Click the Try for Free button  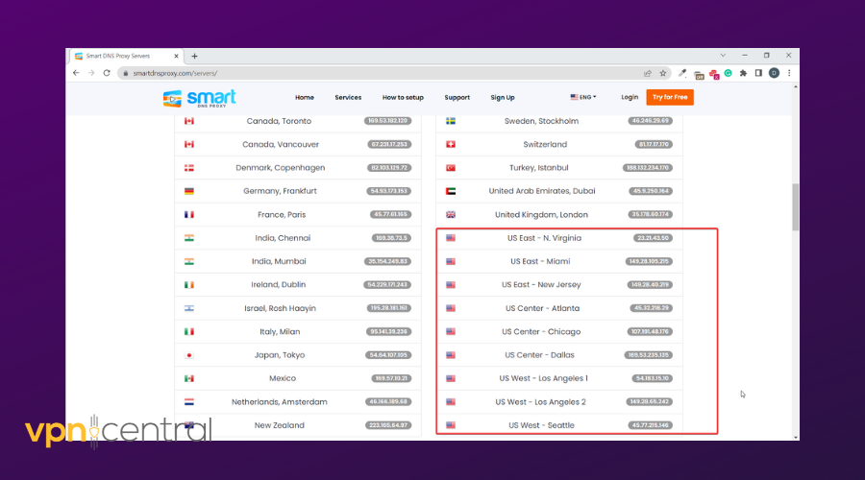click(x=670, y=97)
